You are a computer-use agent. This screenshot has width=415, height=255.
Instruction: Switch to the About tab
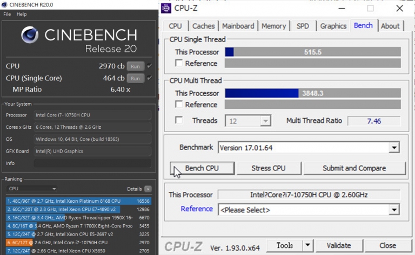[390, 26]
